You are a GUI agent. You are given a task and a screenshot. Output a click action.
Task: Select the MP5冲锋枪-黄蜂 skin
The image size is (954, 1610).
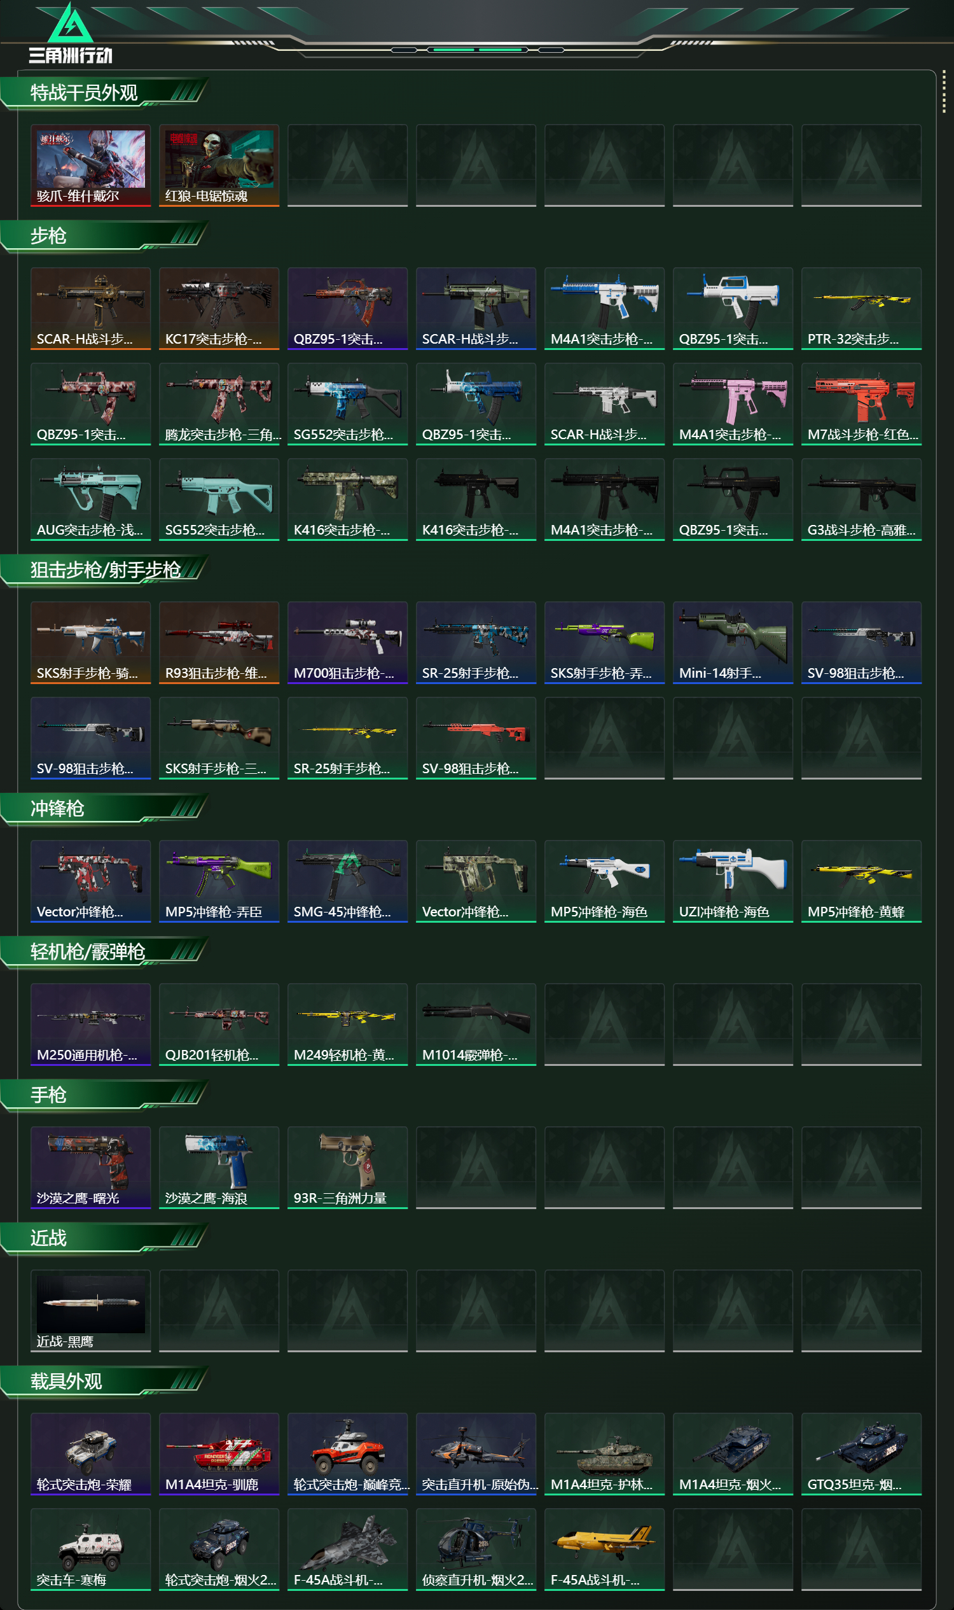point(861,881)
